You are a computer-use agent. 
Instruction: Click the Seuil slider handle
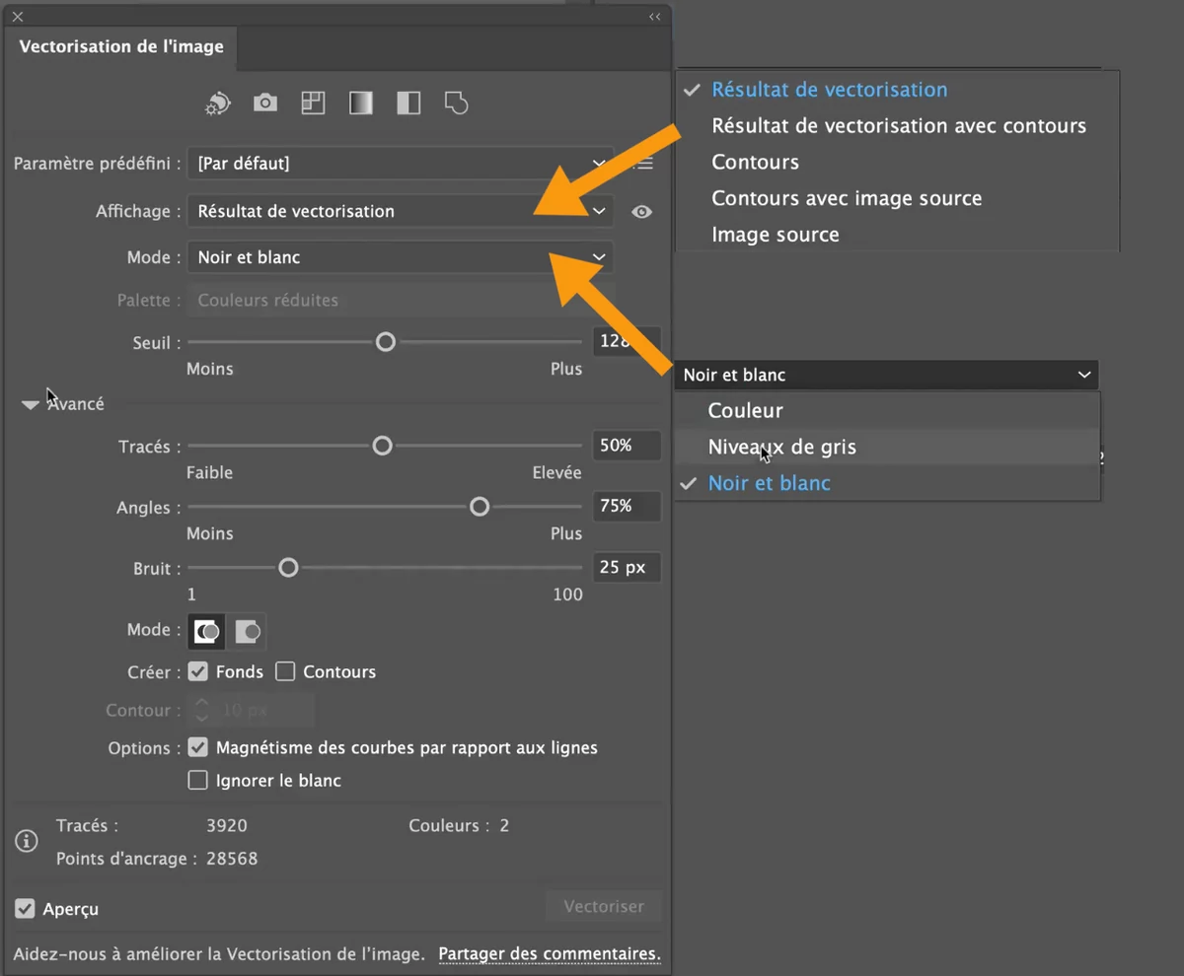point(386,342)
